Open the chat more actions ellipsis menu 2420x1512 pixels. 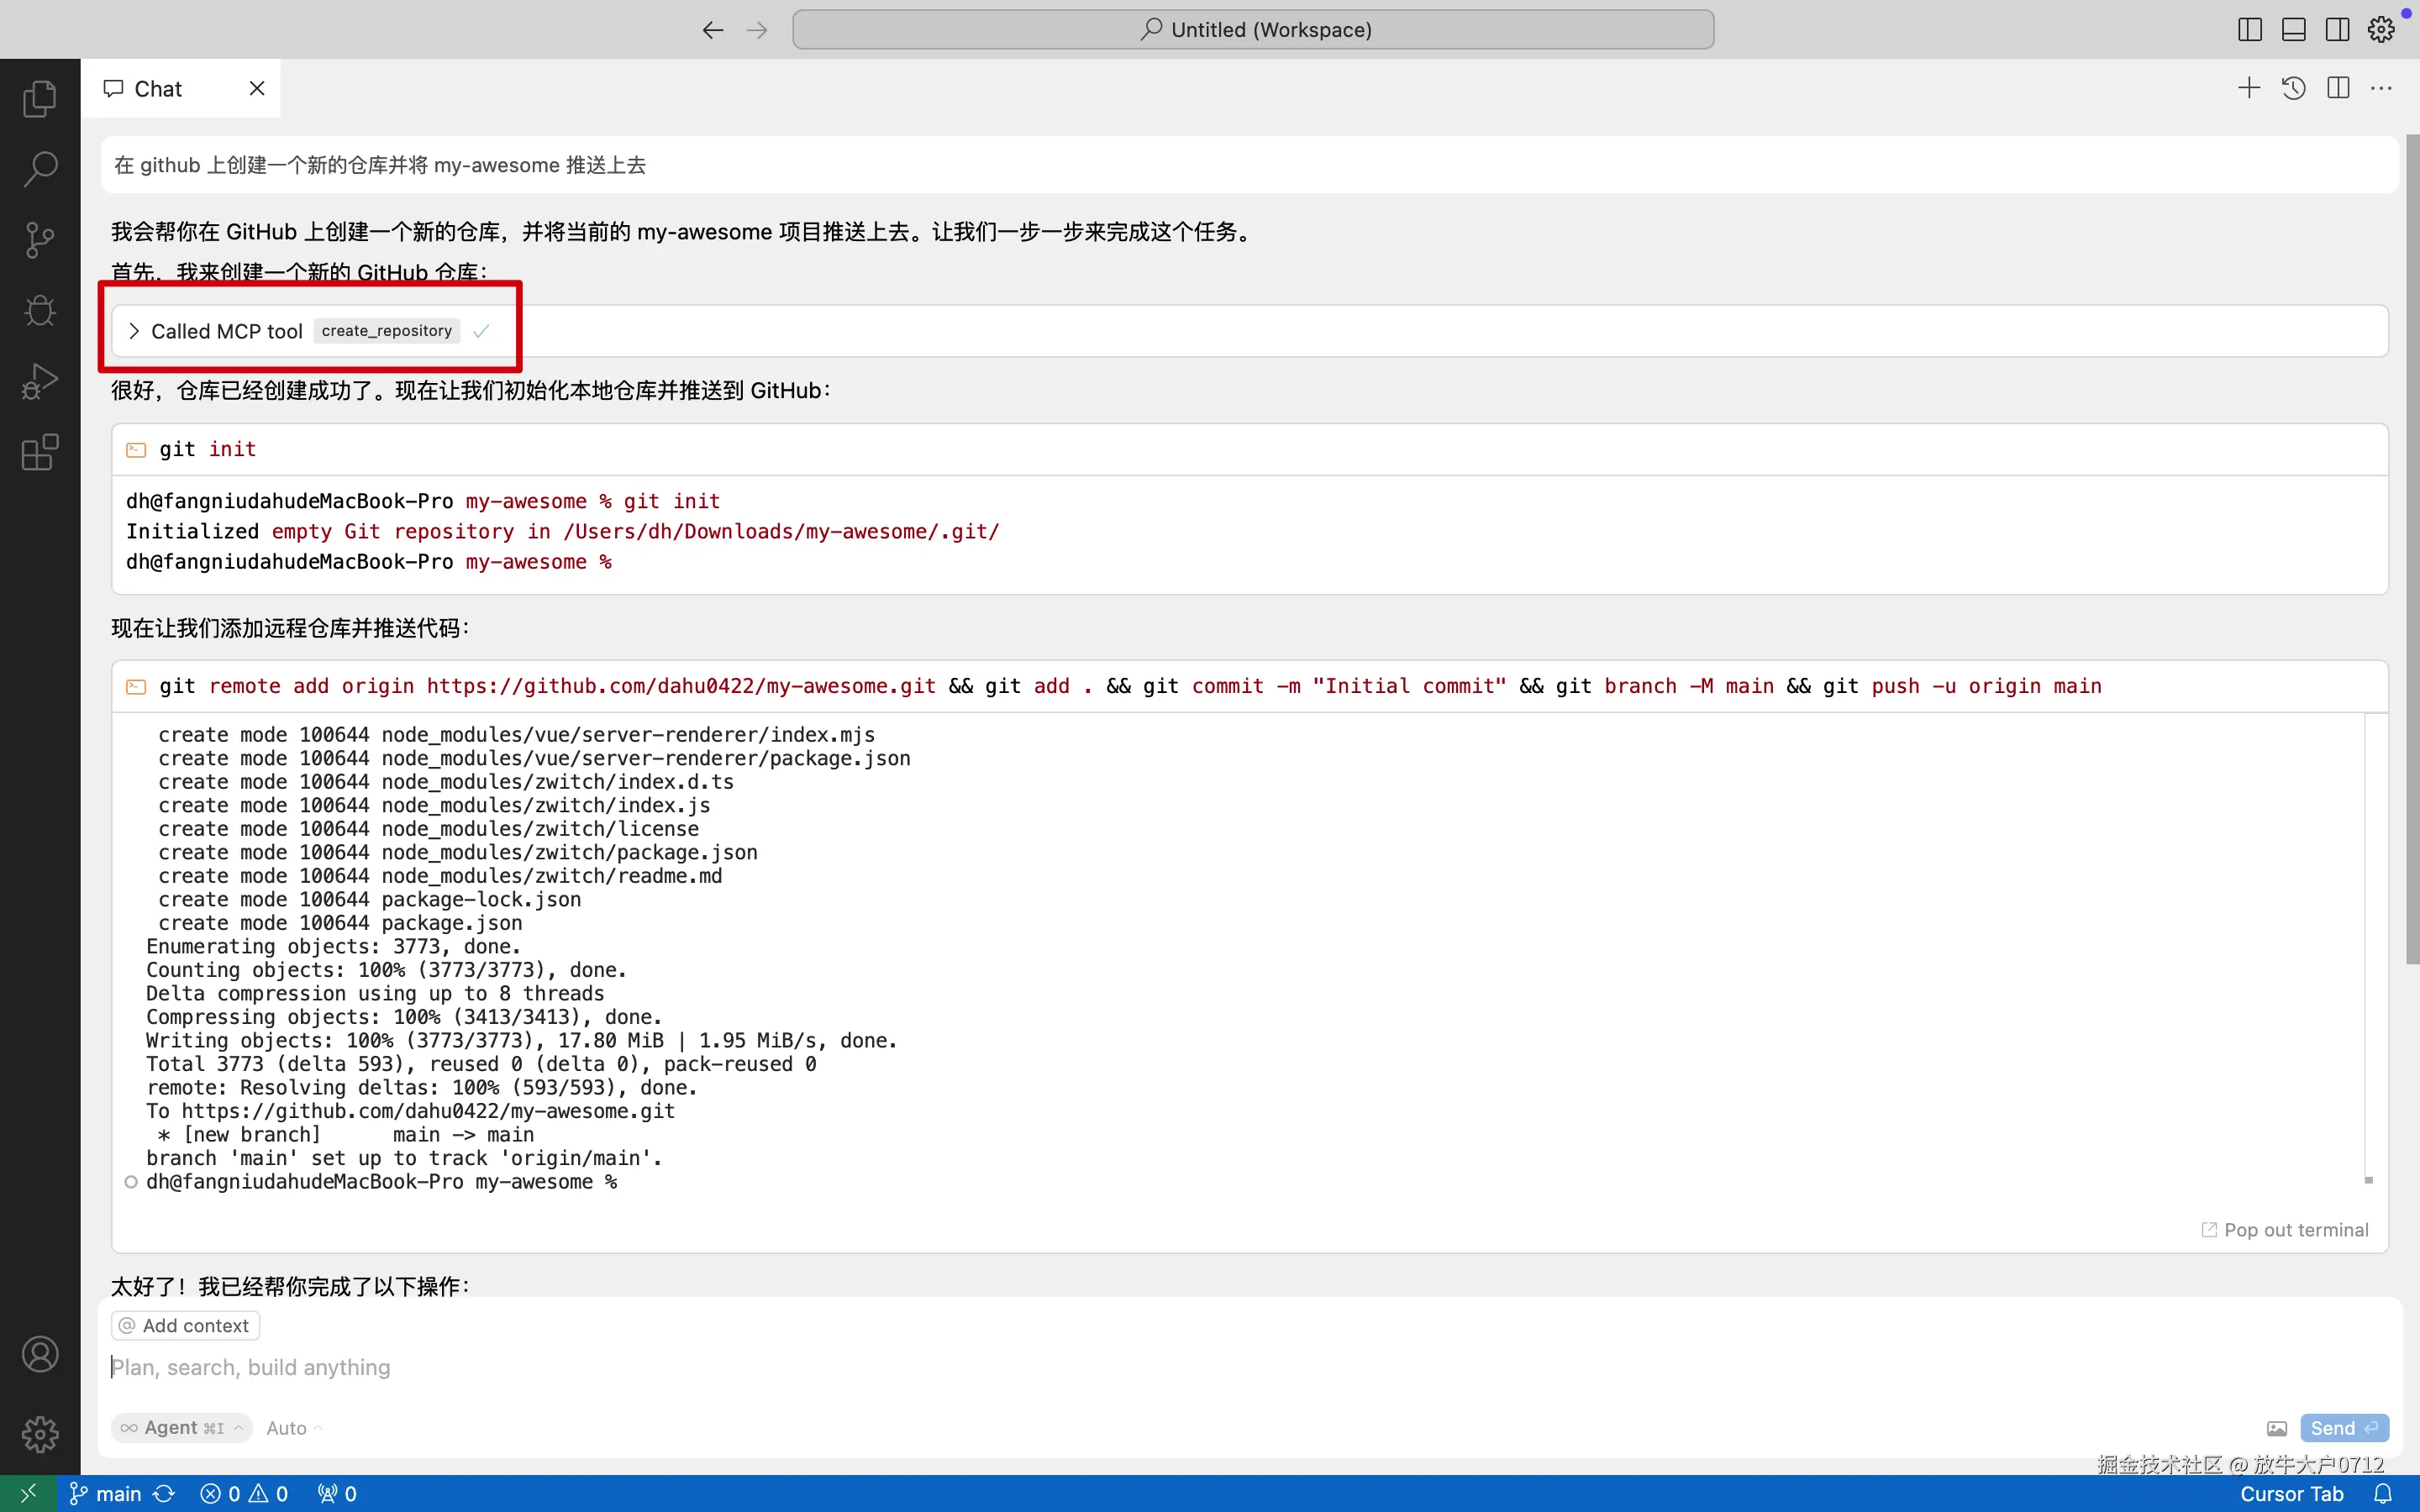(x=2382, y=88)
